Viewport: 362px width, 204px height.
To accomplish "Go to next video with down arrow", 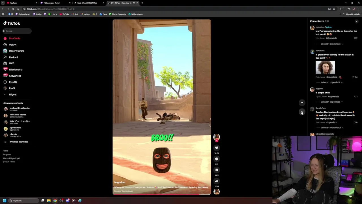I will tap(302, 112).
